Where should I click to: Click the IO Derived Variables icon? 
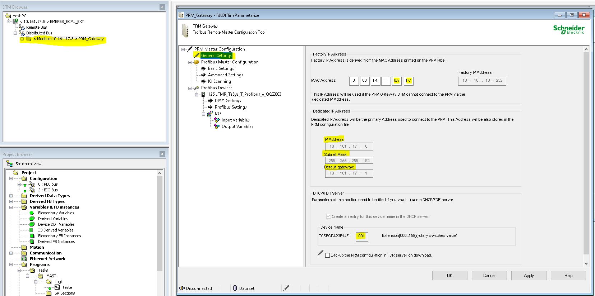pos(31,230)
